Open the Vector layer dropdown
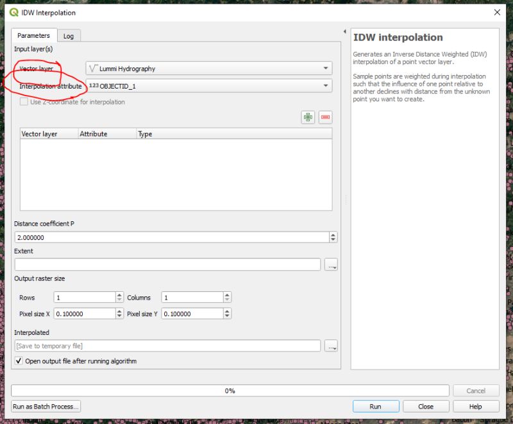 324,67
